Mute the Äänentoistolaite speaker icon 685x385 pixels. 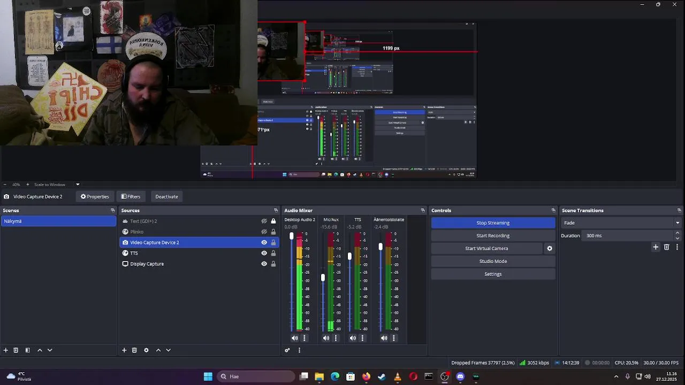point(384,338)
